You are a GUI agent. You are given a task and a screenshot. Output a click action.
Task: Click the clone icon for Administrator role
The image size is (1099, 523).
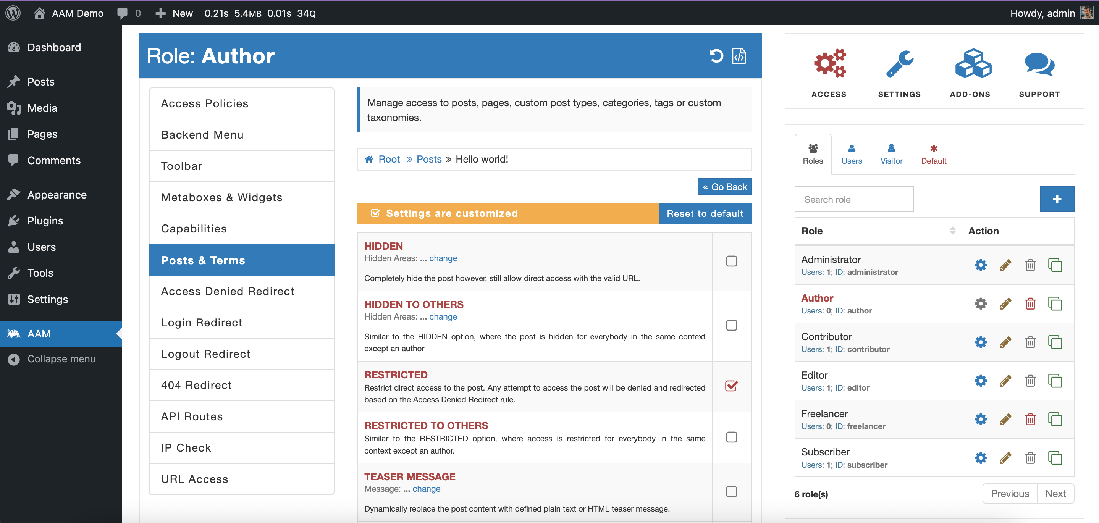pyautogui.click(x=1055, y=265)
